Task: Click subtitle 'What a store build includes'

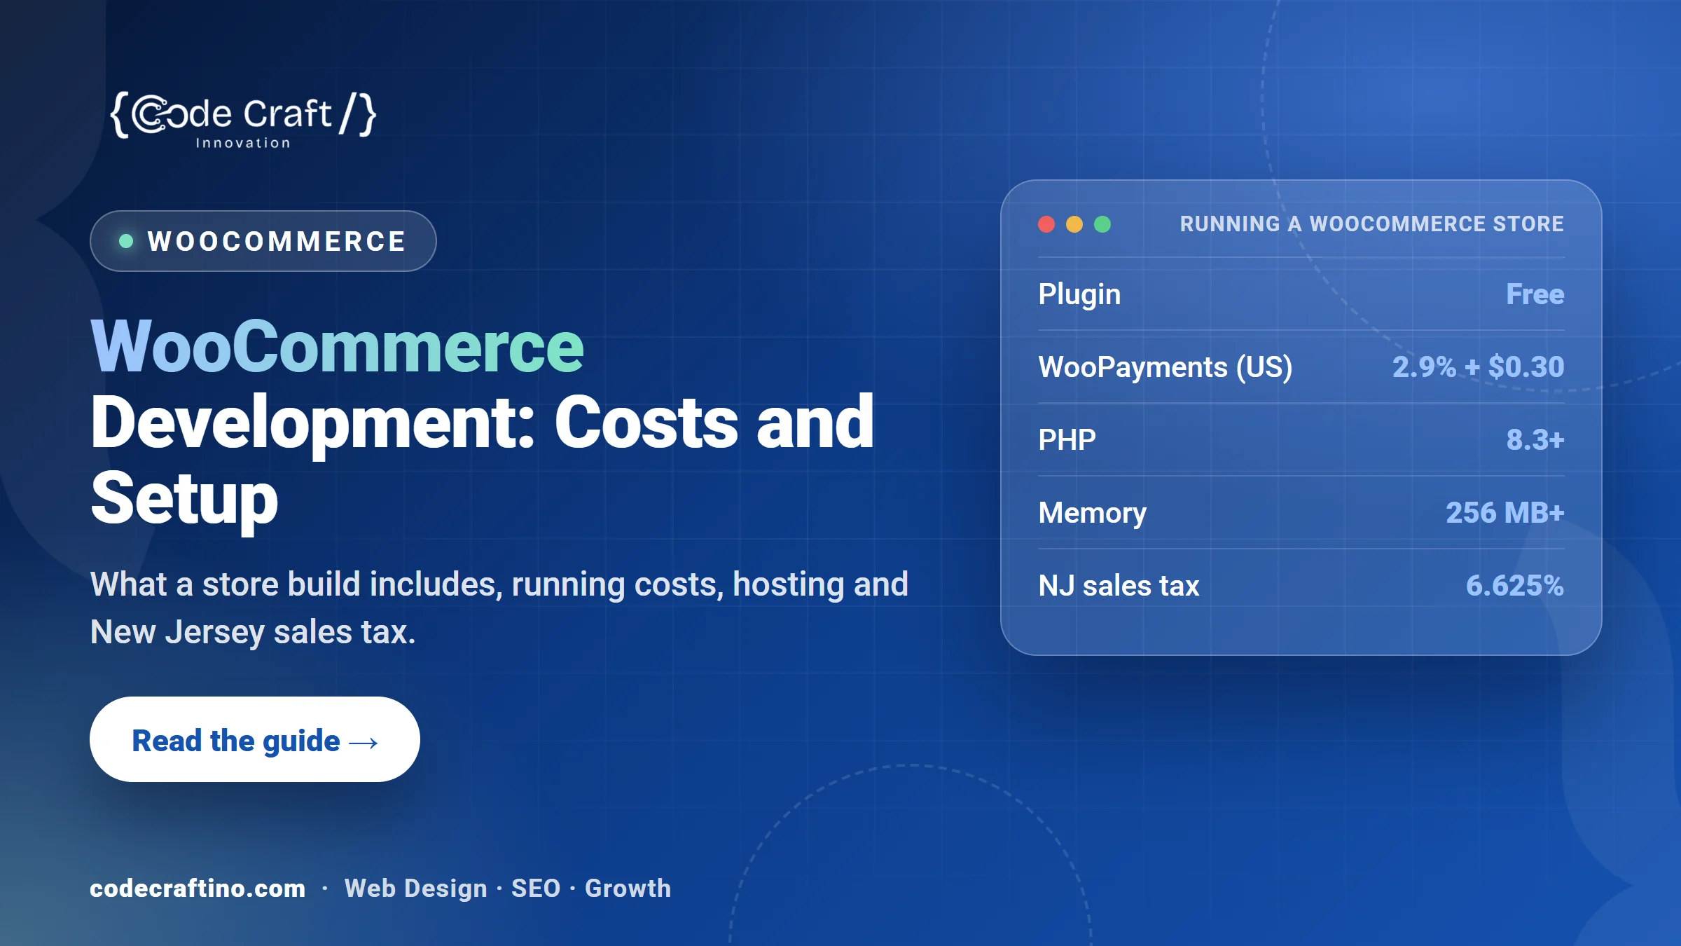Action: point(296,584)
